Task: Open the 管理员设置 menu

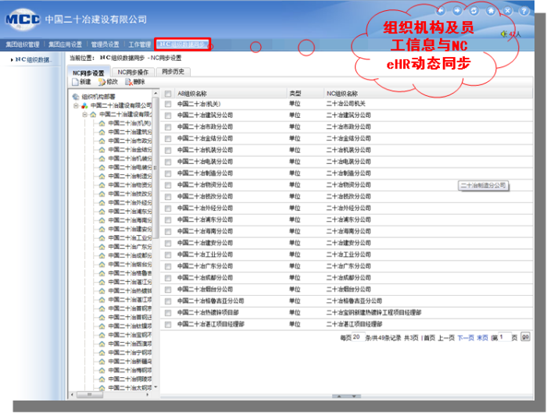Action: click(105, 45)
